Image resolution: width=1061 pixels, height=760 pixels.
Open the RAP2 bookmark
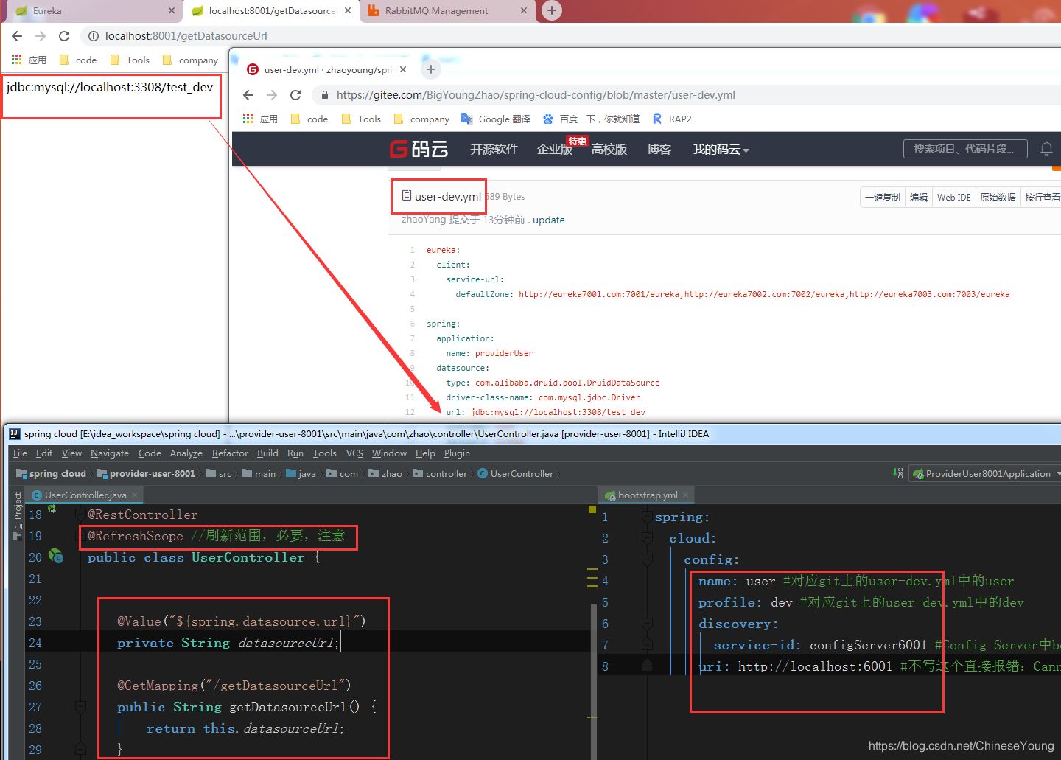(672, 119)
